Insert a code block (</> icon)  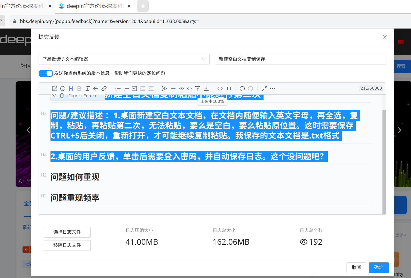(181, 89)
